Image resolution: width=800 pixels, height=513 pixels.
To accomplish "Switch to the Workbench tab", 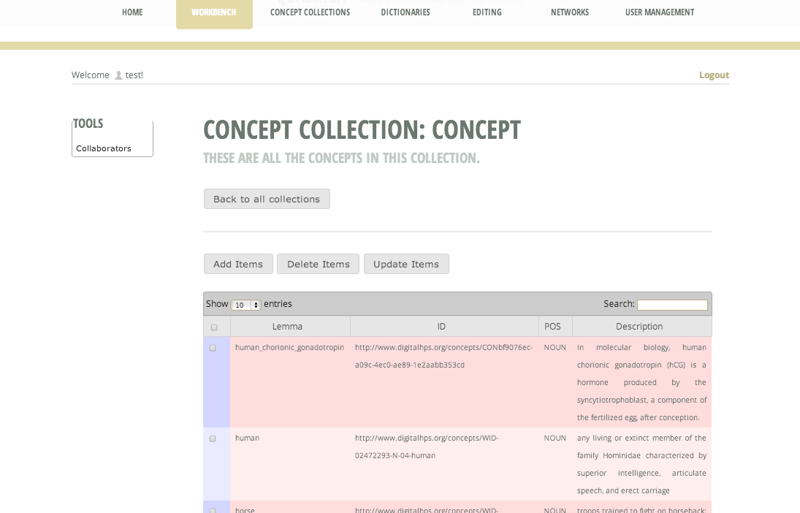I will [214, 12].
